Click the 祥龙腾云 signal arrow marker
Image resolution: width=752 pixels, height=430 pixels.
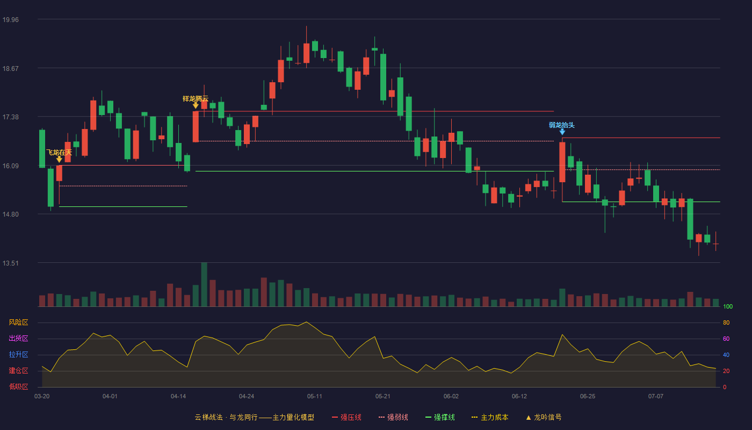(196, 105)
